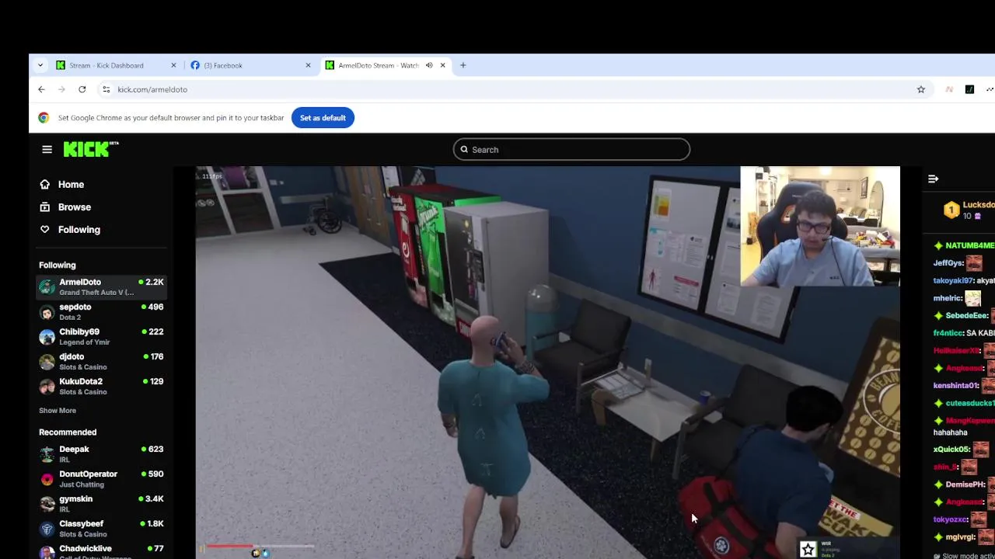Click the Recommended section heading
The image size is (995, 559).
pos(68,432)
